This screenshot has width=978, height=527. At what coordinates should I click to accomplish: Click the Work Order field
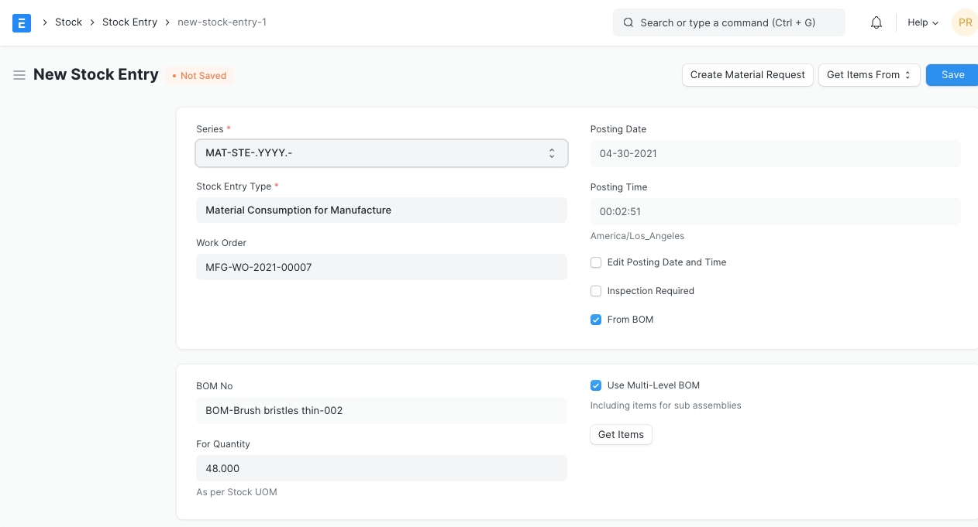381,267
